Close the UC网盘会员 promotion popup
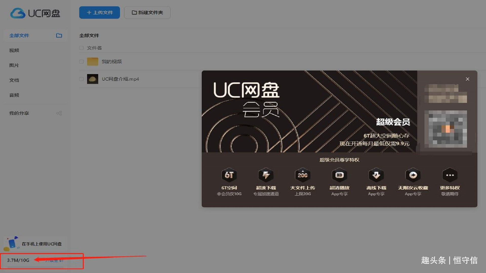The width and height of the screenshot is (486, 273). pyautogui.click(x=468, y=79)
